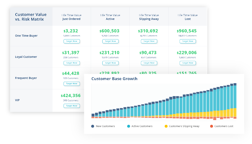Viewport: 252px width, 144px height.
Task: Click the shortest leftmost bar in growth chart
Action: [93, 116]
